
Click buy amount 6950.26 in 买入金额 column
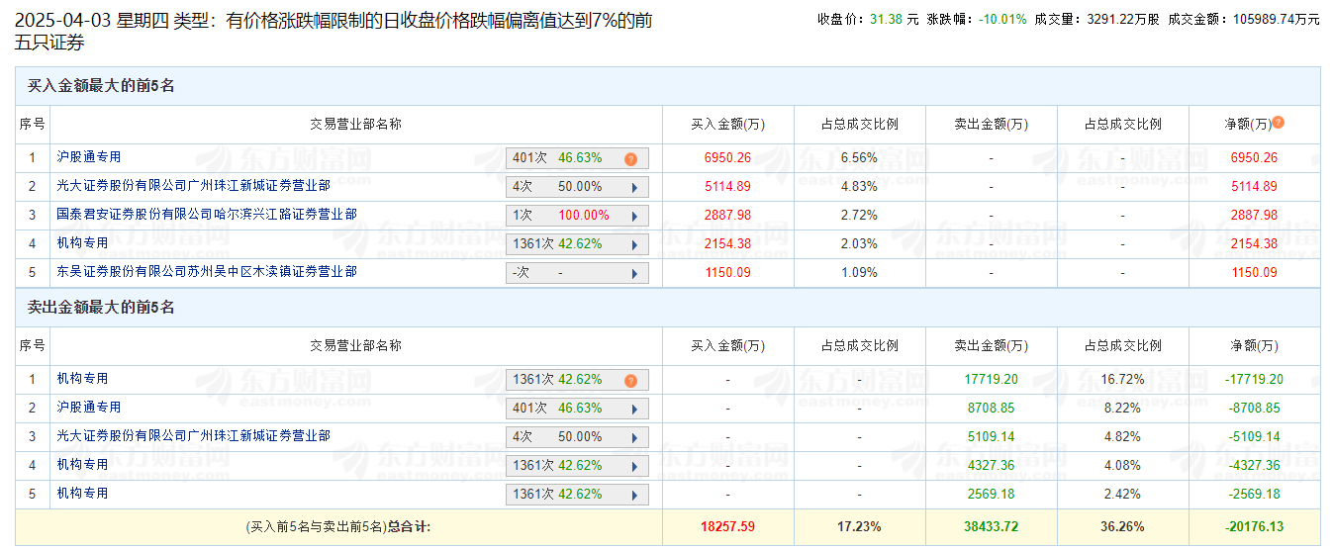727,158
